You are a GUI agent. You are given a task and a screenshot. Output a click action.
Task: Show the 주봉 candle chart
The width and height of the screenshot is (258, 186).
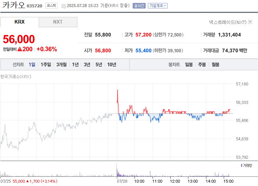click(x=202, y=64)
